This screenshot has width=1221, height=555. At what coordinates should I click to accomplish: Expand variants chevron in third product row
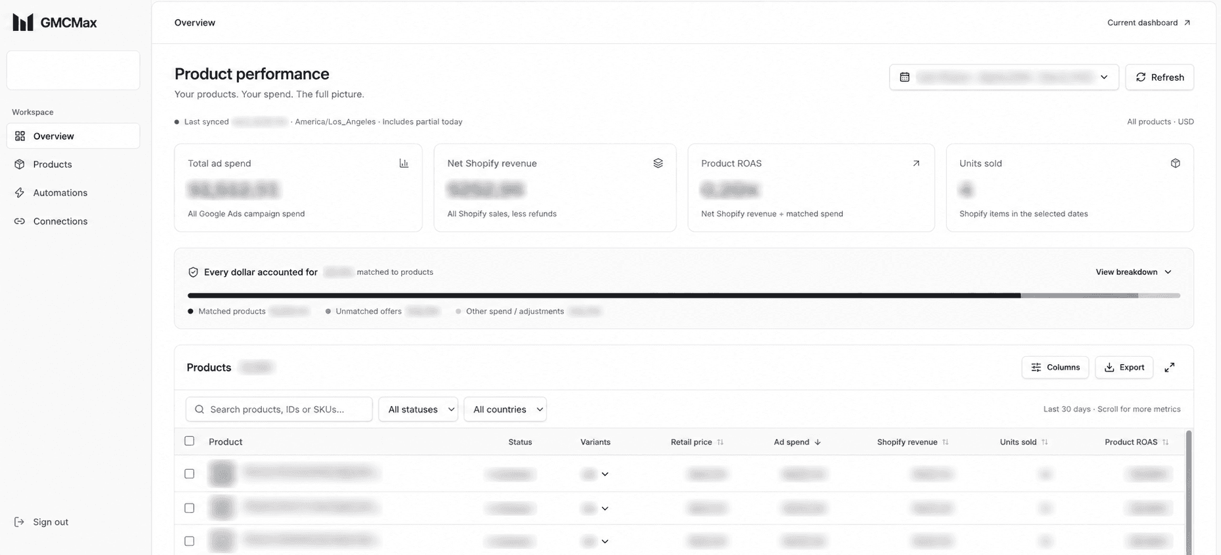click(605, 541)
